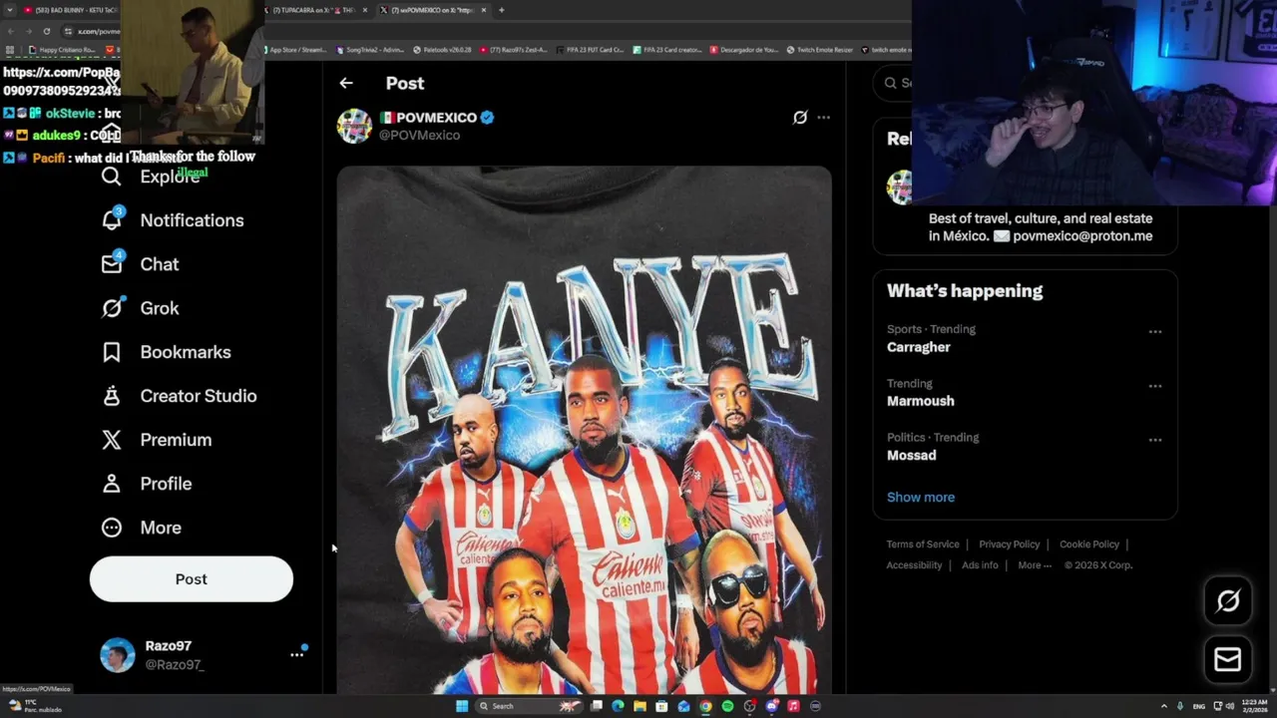Viewport: 1277px width, 718px height.
Task: Select Premium menu label
Action: pyautogui.click(x=176, y=440)
